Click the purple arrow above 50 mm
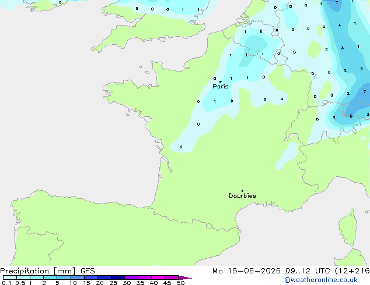Screen dimensions: 370x285 [185, 277]
